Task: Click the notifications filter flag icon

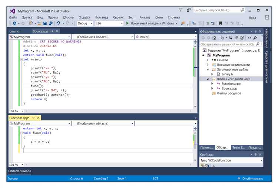Action: pos(181,10)
